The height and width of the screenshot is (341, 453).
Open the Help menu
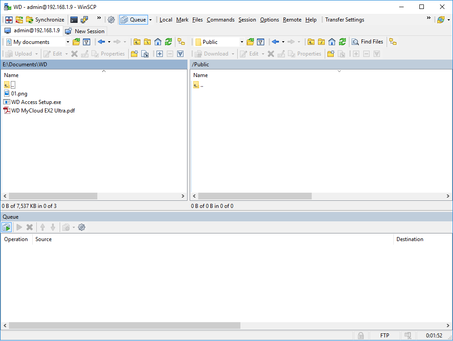click(311, 20)
